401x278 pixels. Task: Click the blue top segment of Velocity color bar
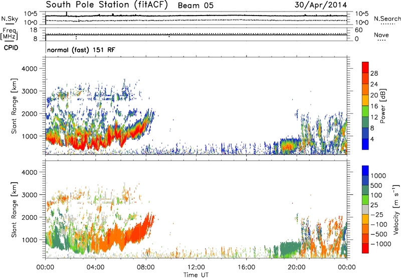coord(365,171)
